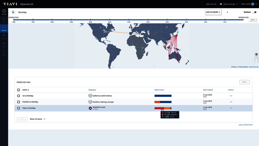This screenshot has height=146, width=259.
Task: Zoom out on the map
Action: [256, 61]
